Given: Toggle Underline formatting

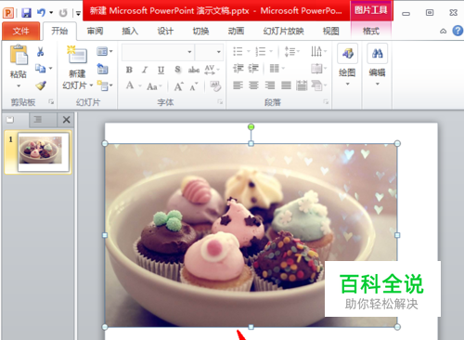Looking at the screenshot, I should pyautogui.click(x=161, y=70).
